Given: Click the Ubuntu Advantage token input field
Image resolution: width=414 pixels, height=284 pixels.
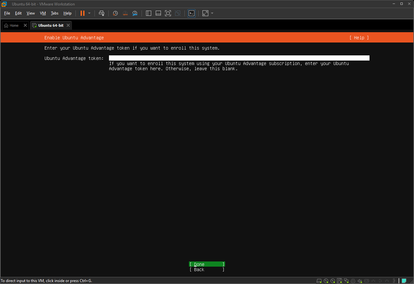Looking at the screenshot, I should pyautogui.click(x=239, y=58).
